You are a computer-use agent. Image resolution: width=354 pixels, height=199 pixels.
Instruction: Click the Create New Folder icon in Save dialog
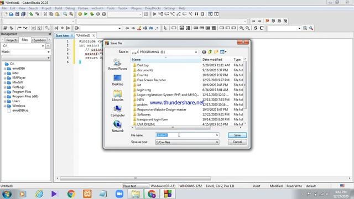pos(216,52)
